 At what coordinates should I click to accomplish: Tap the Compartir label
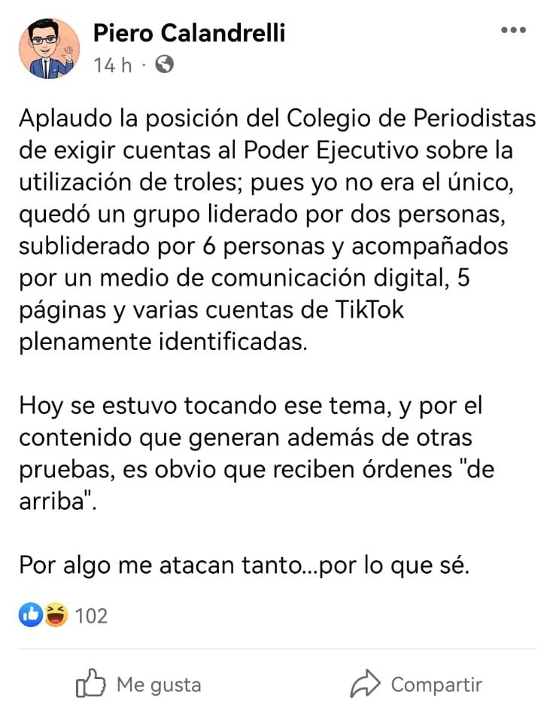436,685
